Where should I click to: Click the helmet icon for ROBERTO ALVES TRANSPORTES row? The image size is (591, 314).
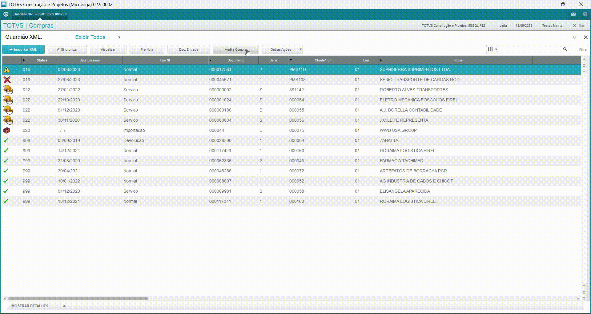(x=8, y=90)
